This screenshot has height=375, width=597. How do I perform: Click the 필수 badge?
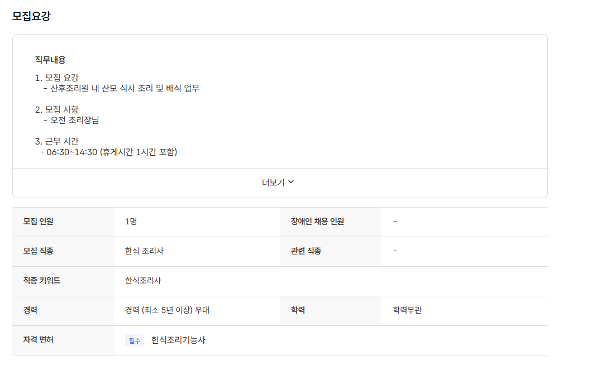135,340
